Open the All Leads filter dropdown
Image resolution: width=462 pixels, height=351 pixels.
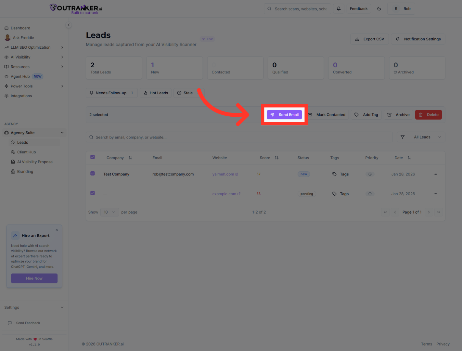421,137
